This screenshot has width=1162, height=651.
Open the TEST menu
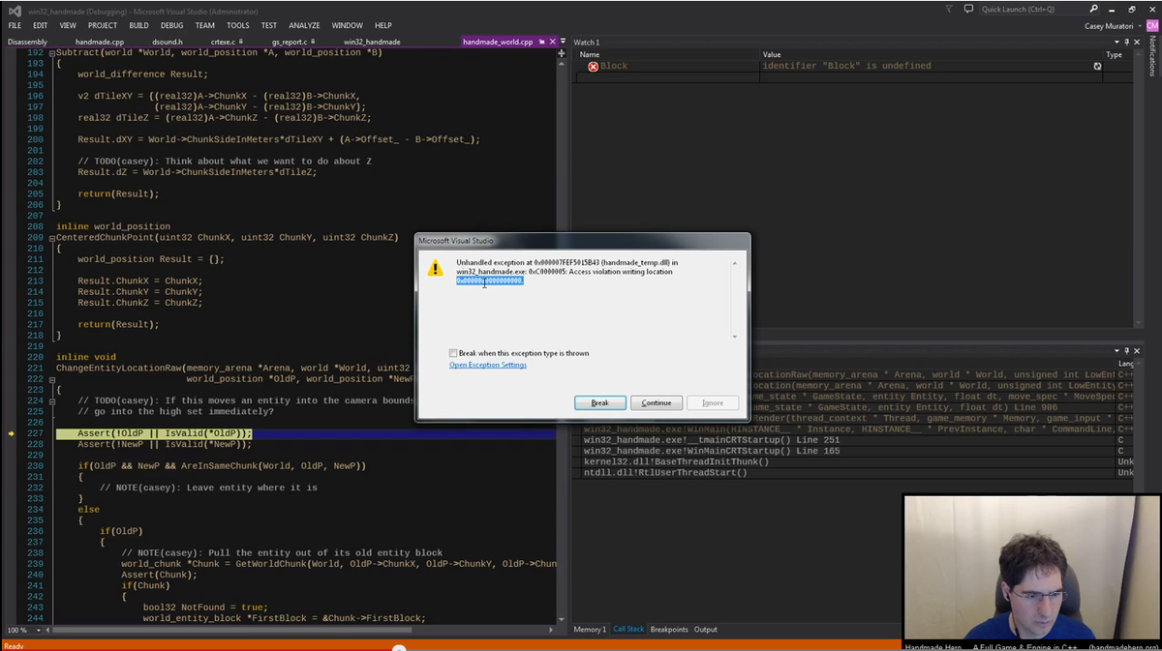tap(269, 26)
